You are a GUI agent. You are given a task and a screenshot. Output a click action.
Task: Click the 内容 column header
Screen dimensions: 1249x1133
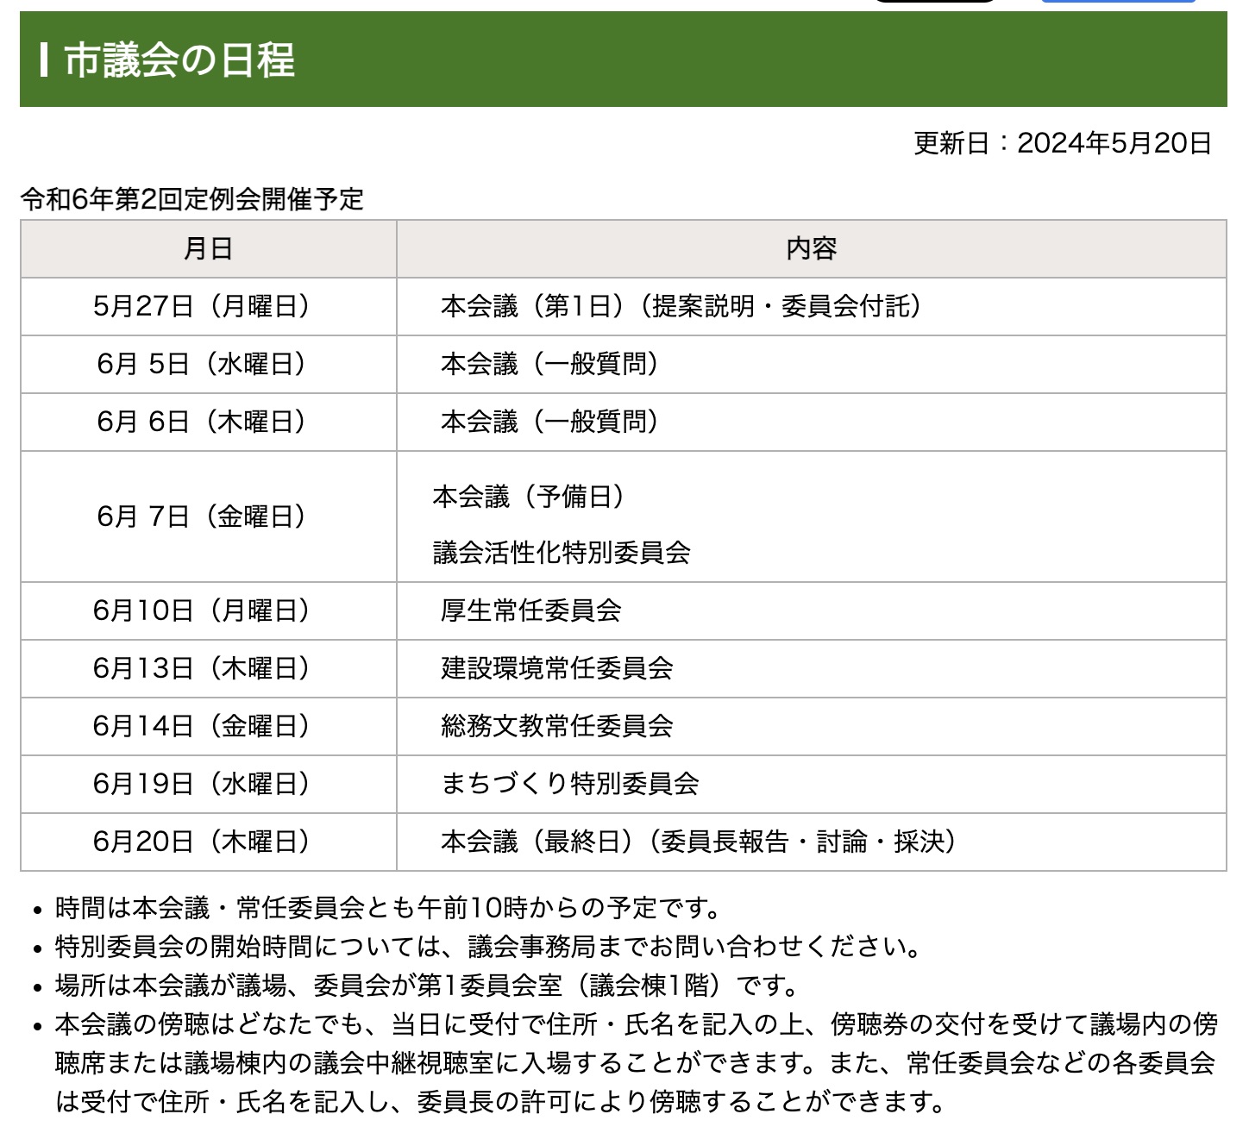812,249
